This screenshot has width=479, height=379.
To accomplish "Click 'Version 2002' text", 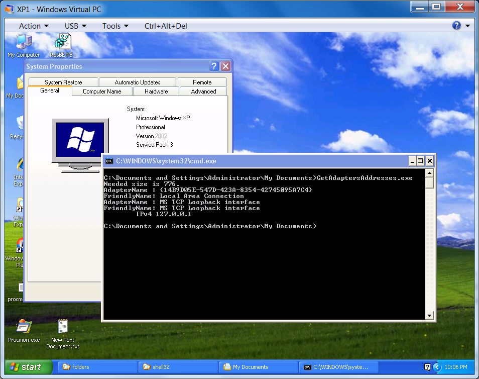I will click(x=152, y=136).
